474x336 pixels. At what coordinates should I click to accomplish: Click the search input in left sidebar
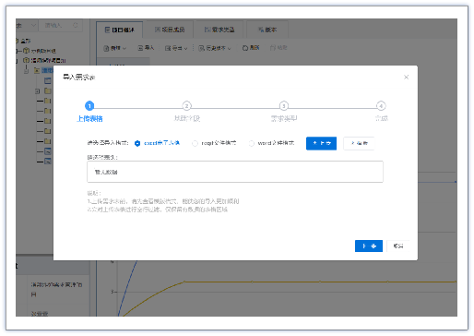pyautogui.click(x=60, y=25)
